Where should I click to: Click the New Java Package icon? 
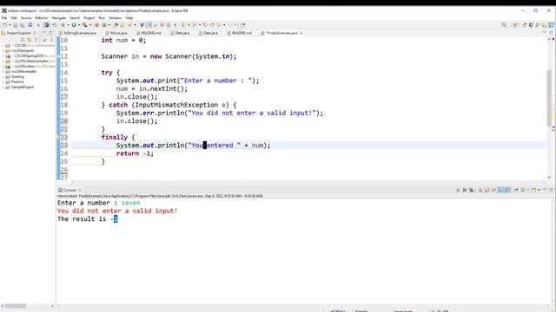click(96, 25)
